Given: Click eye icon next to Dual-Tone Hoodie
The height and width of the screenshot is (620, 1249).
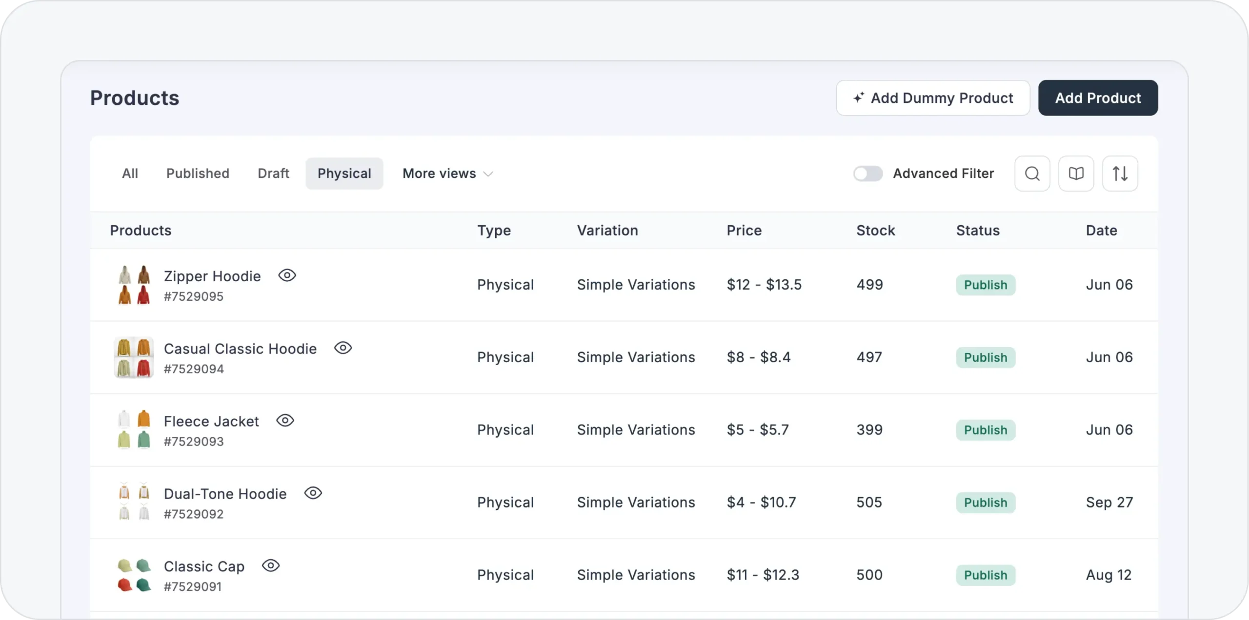Looking at the screenshot, I should click(x=313, y=493).
